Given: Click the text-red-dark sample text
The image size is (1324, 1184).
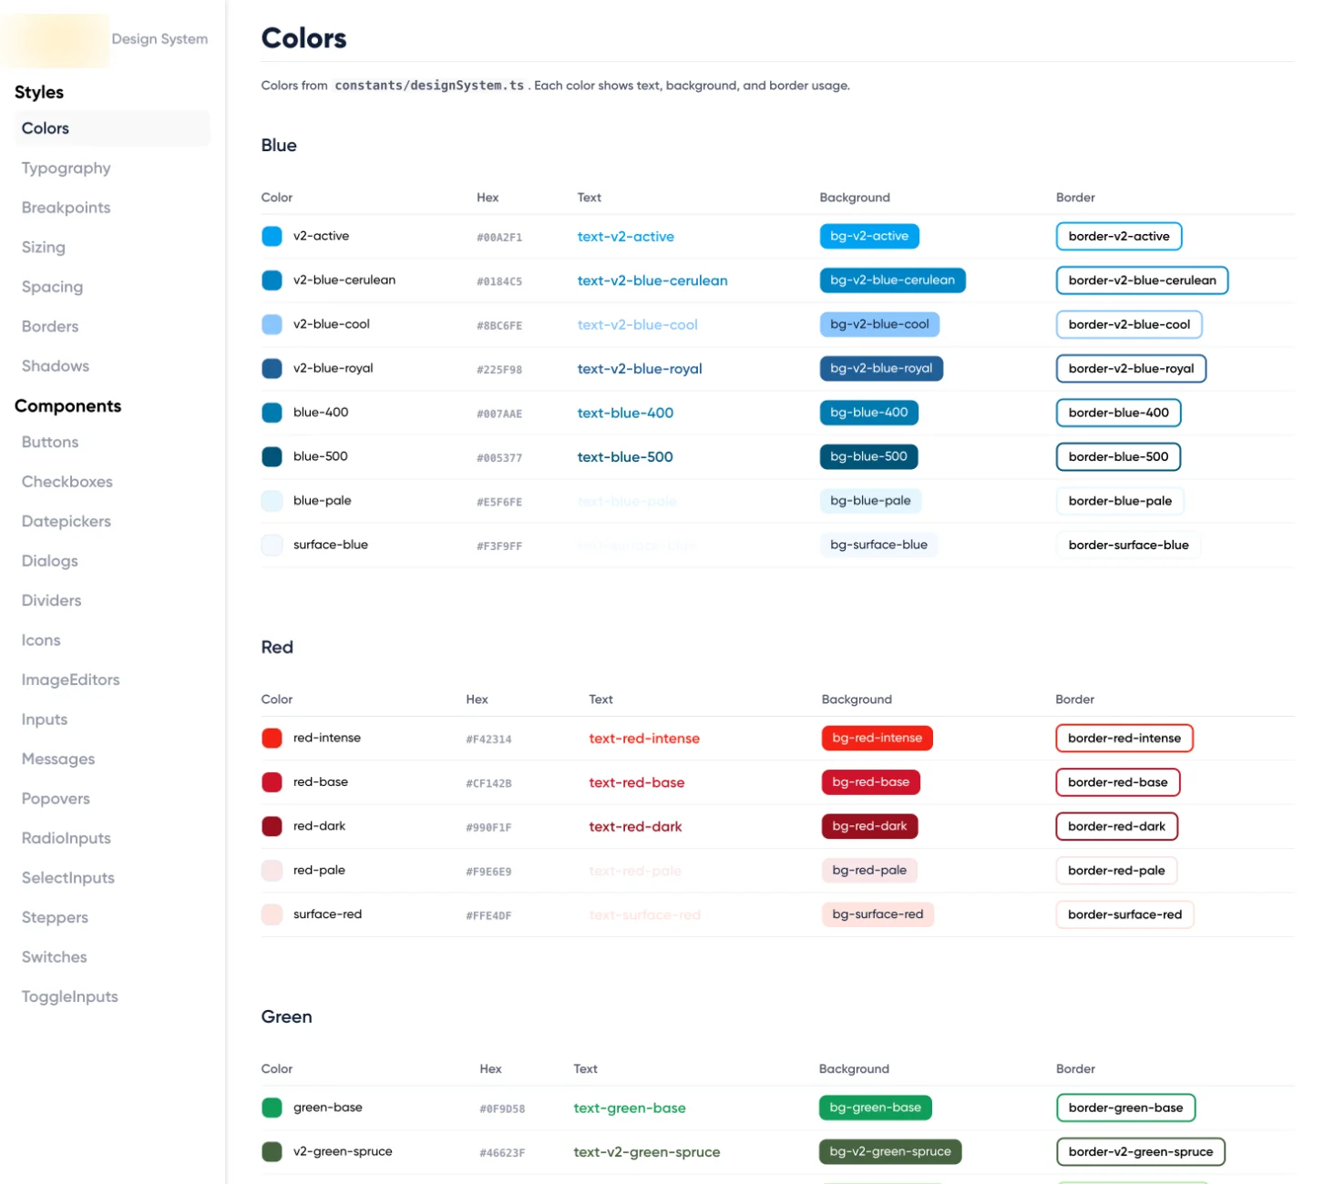Looking at the screenshot, I should click(x=635, y=827).
